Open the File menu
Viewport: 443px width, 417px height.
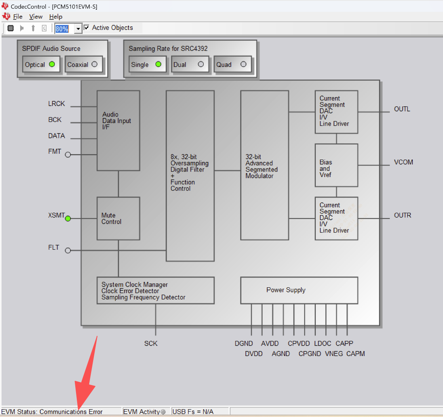[x=17, y=17]
